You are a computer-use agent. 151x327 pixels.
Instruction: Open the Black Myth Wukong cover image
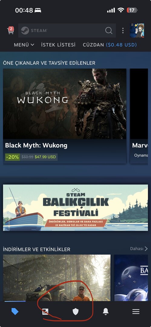65,104
